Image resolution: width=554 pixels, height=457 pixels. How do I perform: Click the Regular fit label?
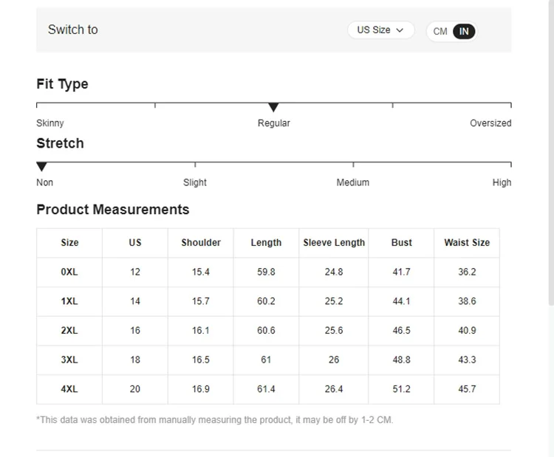(x=273, y=123)
